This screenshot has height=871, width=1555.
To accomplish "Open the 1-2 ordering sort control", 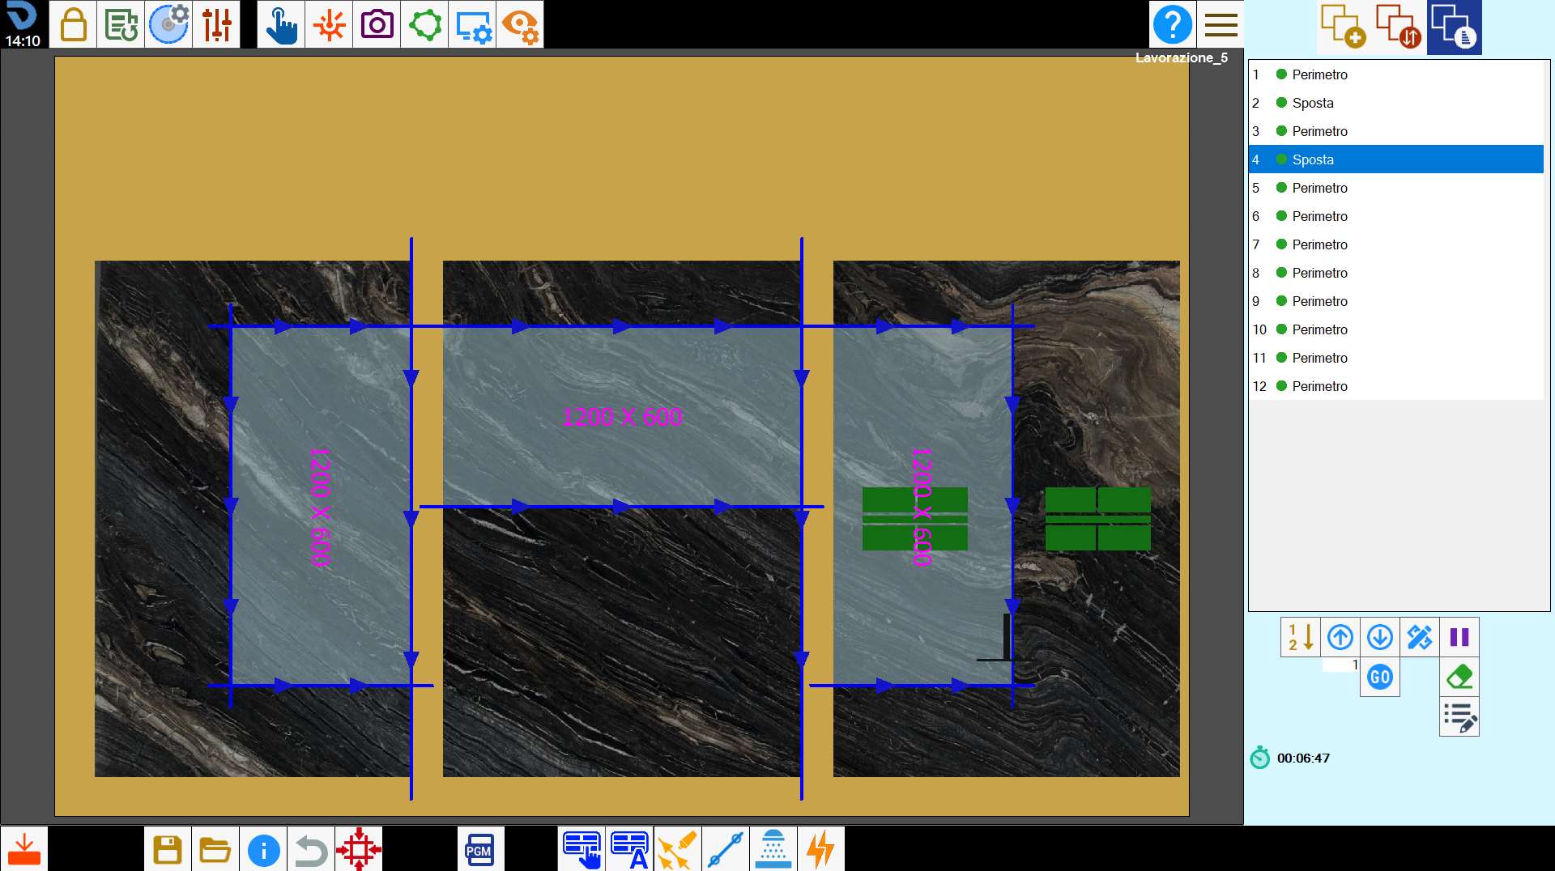I will 1301,637.
